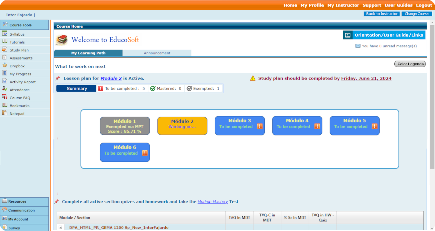The image size is (435, 231).
Task: Click Logout in top navigation
Action: coord(424,5)
